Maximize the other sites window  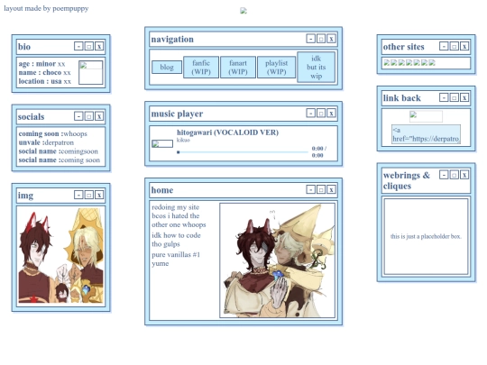coord(454,46)
